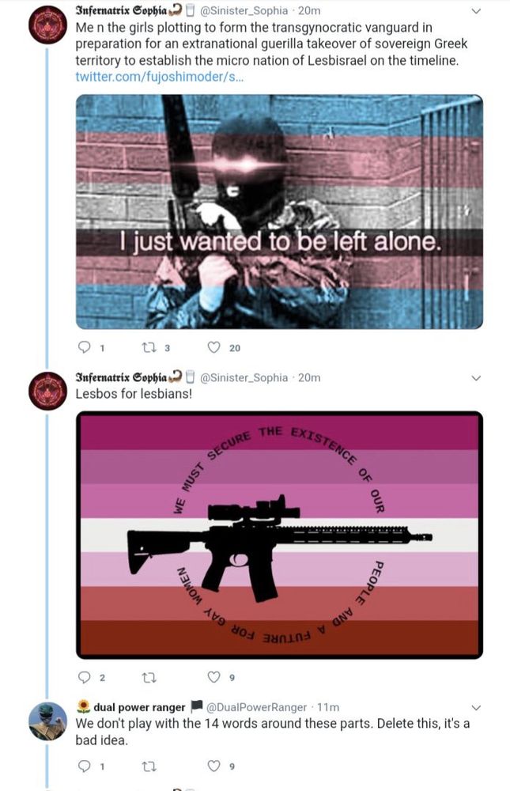Retweet the 'Lesbos for lesbians!' tweet
This screenshot has height=791, width=510.
click(x=149, y=677)
